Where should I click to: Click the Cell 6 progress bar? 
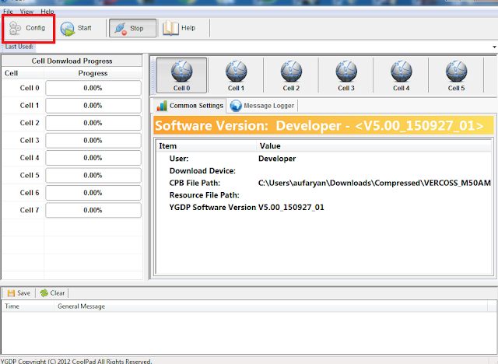pos(93,193)
